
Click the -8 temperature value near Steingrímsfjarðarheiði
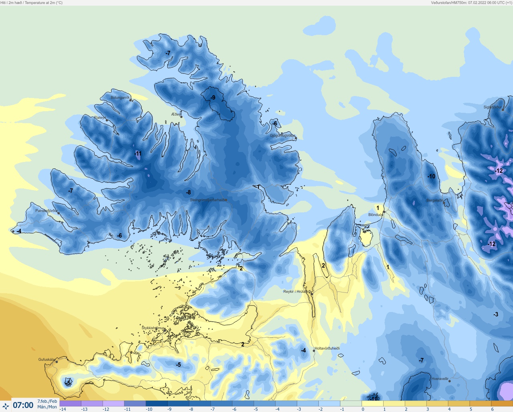(x=188, y=192)
